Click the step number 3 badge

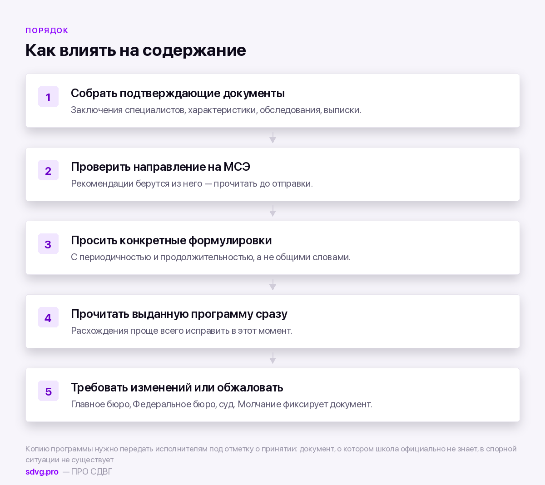(x=48, y=244)
